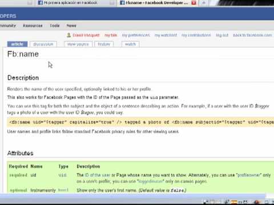Click the 'Attributes' section heading

pos(20,153)
